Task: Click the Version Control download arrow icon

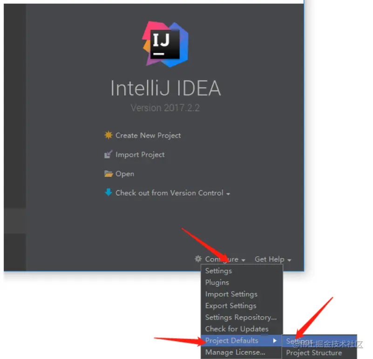Action: [108, 192]
